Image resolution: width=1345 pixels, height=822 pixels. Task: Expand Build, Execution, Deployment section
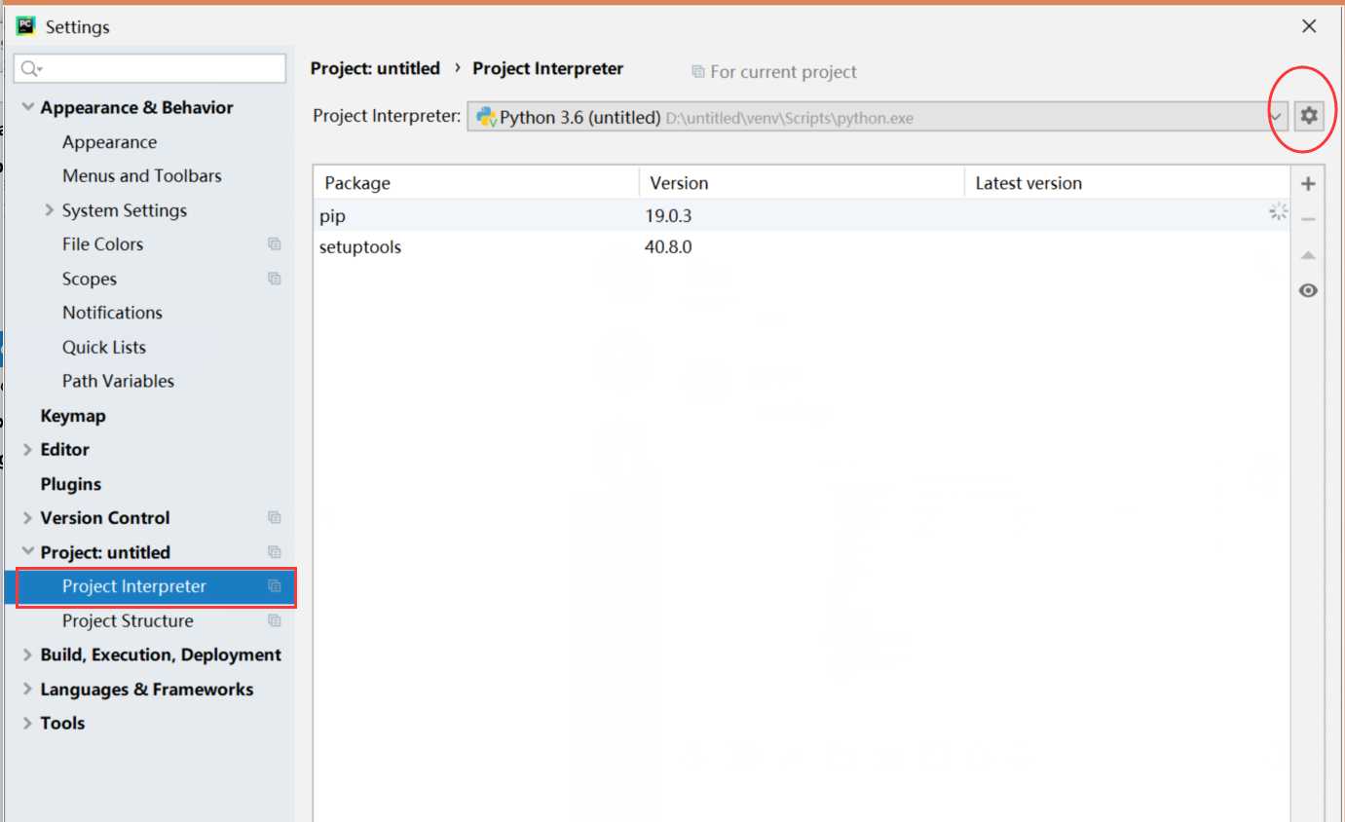(27, 655)
